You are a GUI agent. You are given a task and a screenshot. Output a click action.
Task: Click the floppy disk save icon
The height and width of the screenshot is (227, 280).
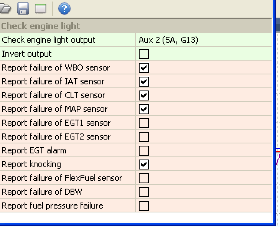click(x=23, y=8)
